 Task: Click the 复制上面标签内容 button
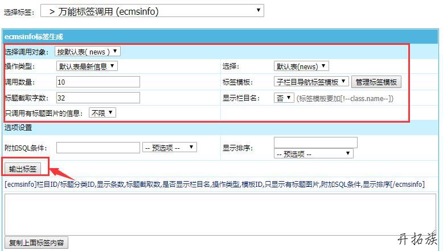pyautogui.click(x=36, y=242)
